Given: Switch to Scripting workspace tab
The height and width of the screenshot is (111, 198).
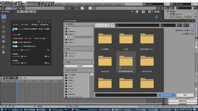Looking at the screenshot, I should tap(118, 4).
